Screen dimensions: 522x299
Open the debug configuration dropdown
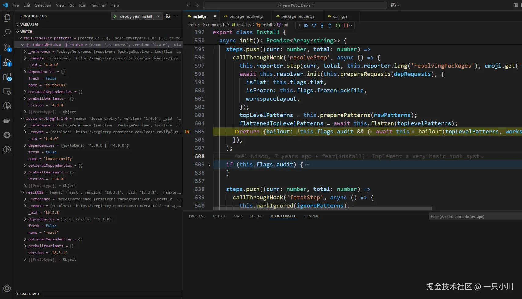pyautogui.click(x=159, y=16)
